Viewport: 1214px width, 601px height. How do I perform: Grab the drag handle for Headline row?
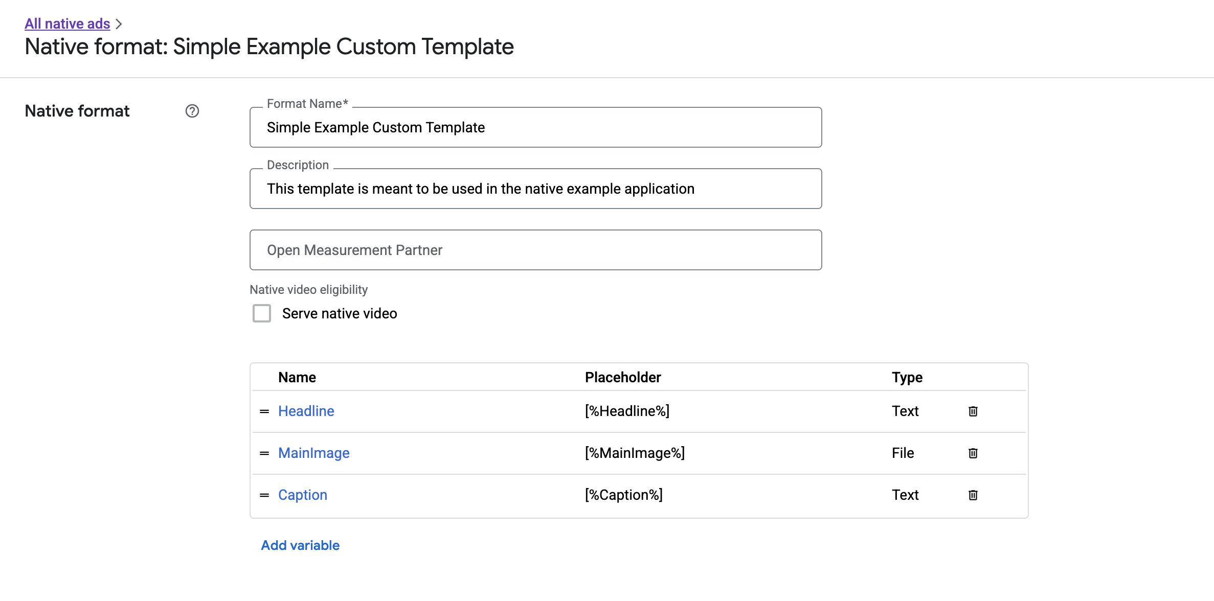point(264,411)
